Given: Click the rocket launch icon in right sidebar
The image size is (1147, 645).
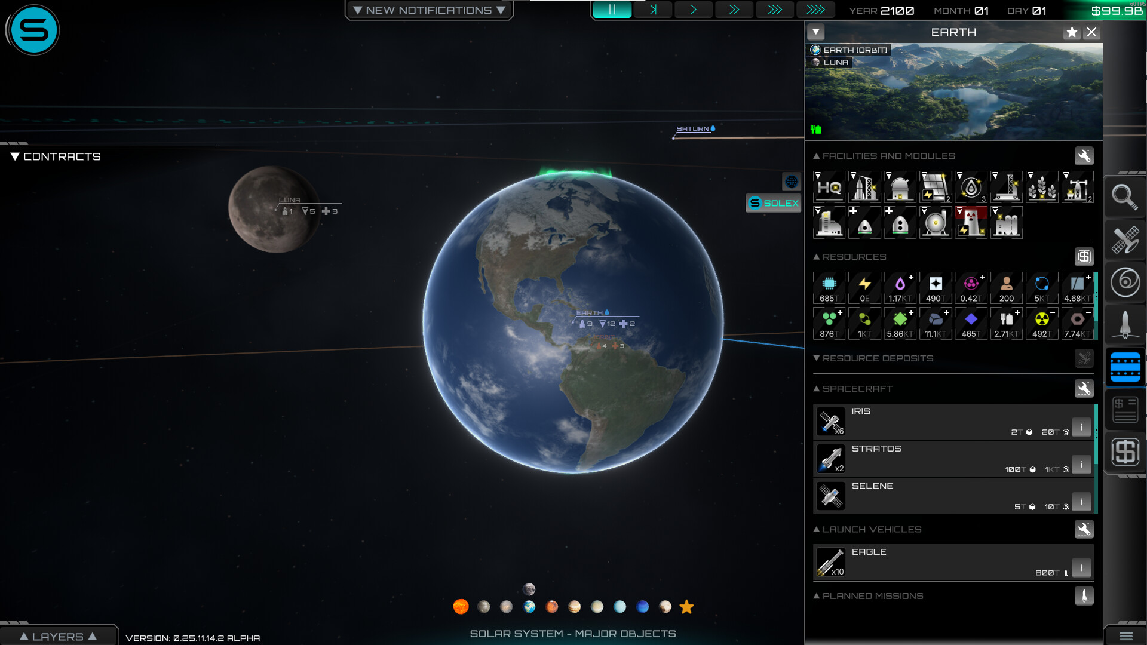Looking at the screenshot, I should tap(1125, 324).
